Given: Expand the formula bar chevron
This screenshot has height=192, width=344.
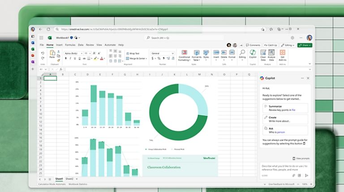Looking at the screenshot, I should point(310,69).
